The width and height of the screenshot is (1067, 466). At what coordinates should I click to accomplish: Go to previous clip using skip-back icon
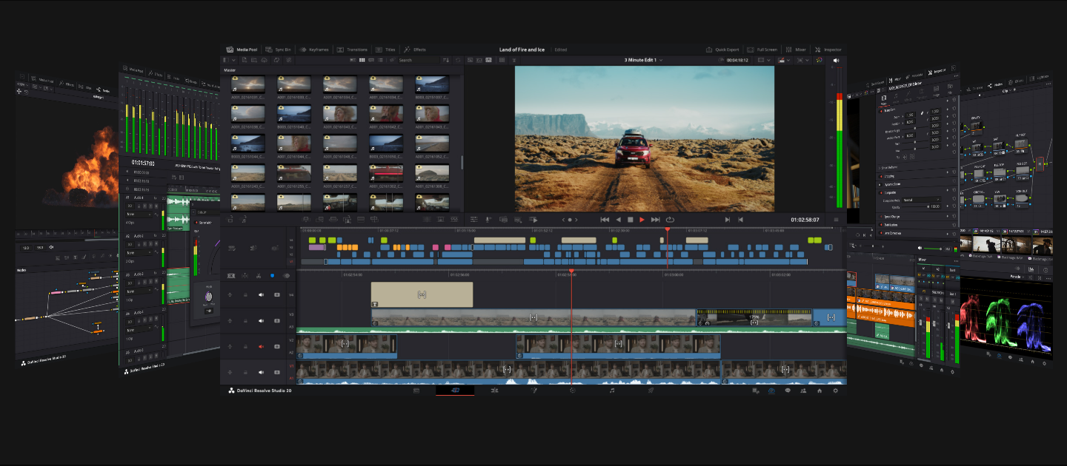pyautogui.click(x=740, y=220)
